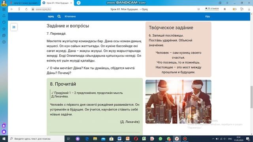
Task: Open Yandex search app on taskbar
Action: tap(152, 138)
